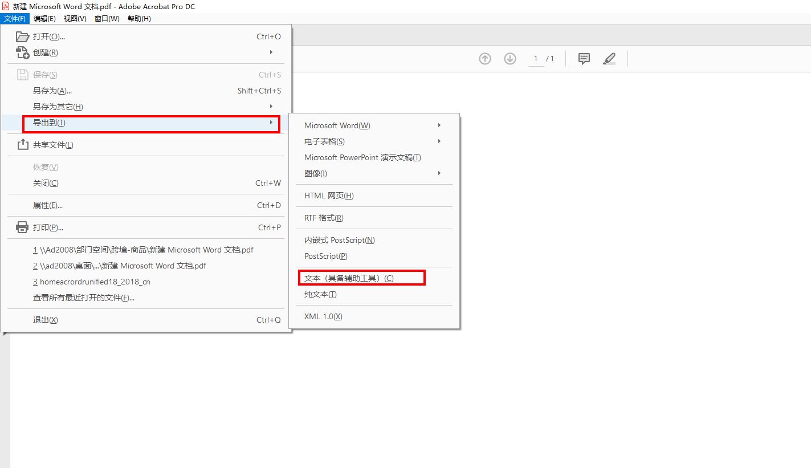Expand the 另存为其它 submenu
811x468 pixels.
pyautogui.click(x=146, y=107)
